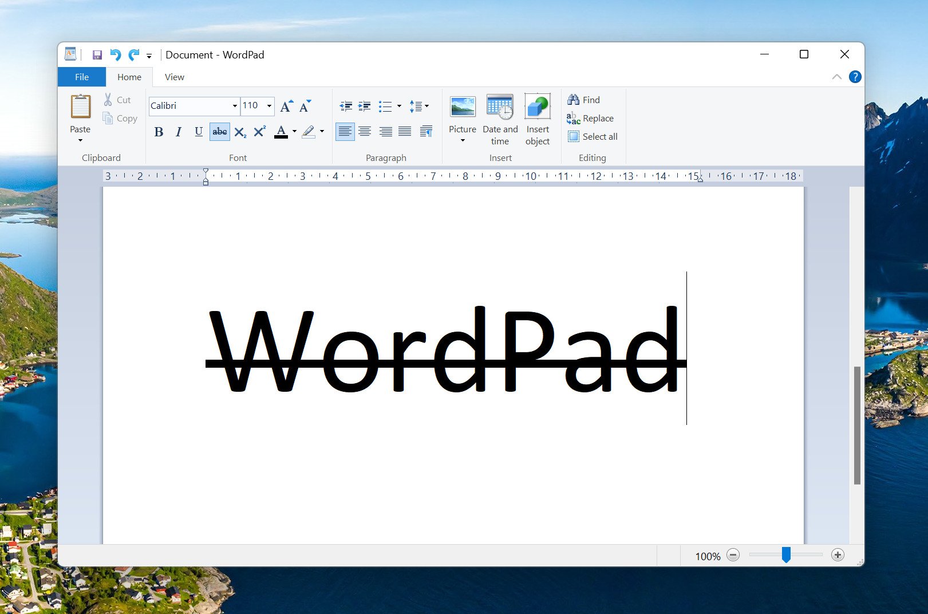Click the Grow font button
This screenshot has width=928, height=614.
coord(286,106)
